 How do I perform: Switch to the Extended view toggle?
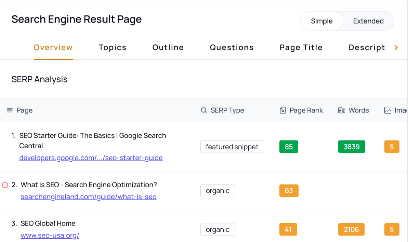point(368,21)
